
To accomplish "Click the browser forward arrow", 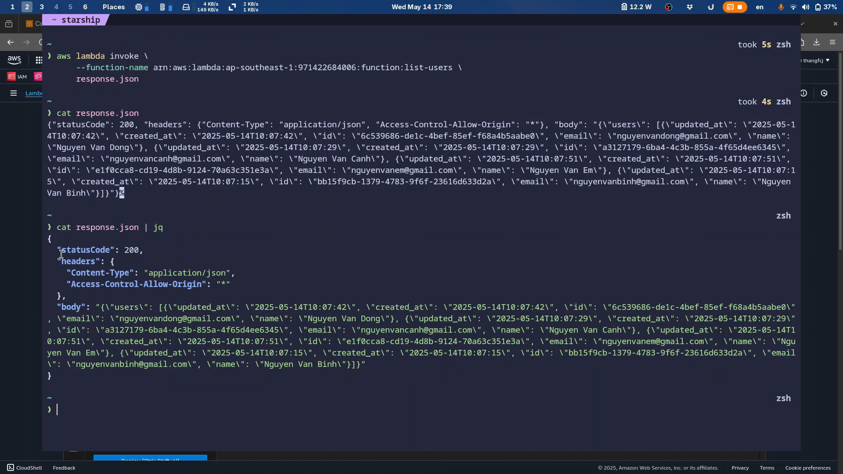I will click(26, 43).
